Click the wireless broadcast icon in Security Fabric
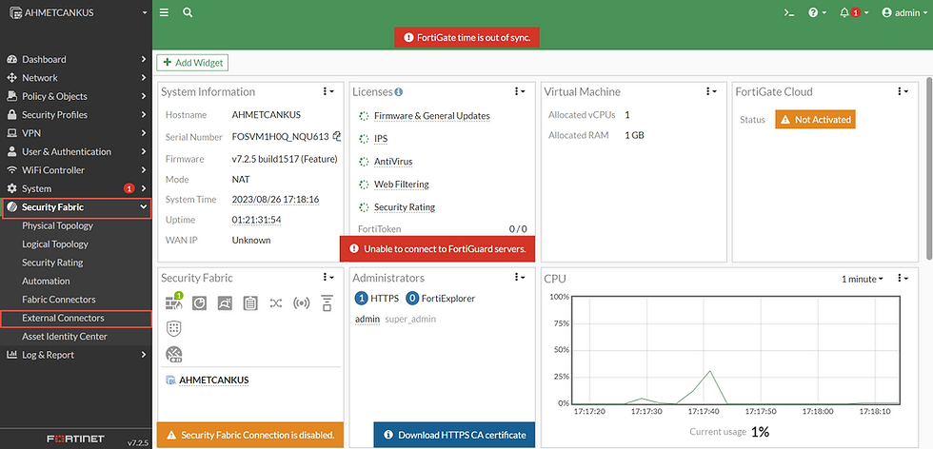The image size is (933, 449). point(302,303)
